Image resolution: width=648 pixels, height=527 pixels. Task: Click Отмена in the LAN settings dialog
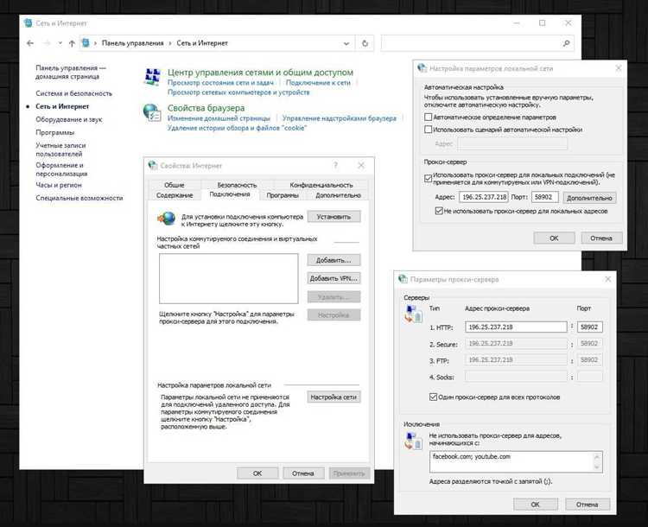click(601, 238)
